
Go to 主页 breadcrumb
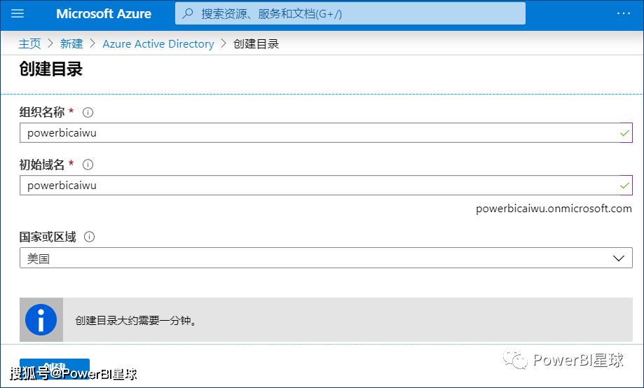pyautogui.click(x=29, y=43)
